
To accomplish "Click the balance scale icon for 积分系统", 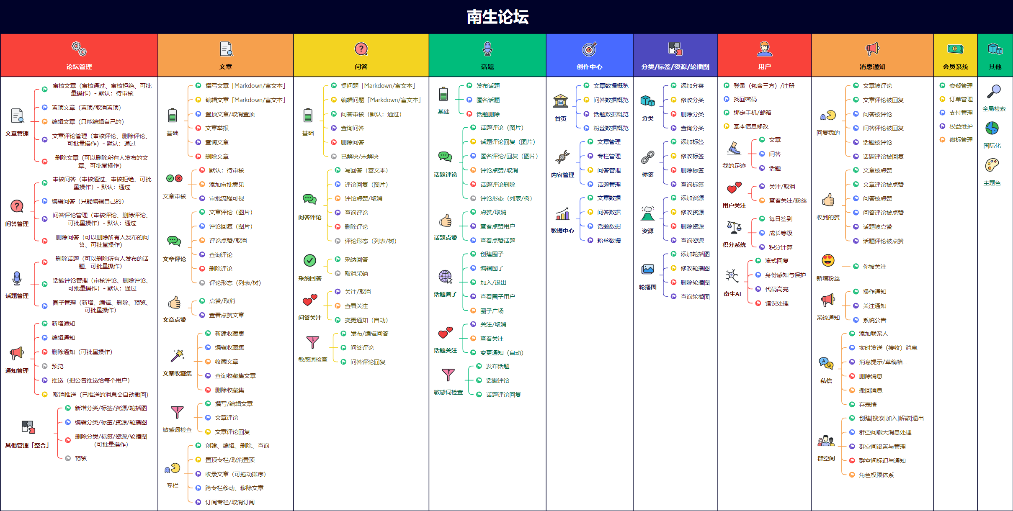I will pyautogui.click(x=734, y=227).
